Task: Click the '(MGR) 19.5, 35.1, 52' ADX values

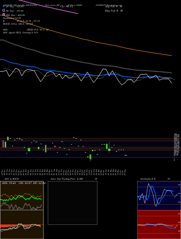Action: [38, 30]
